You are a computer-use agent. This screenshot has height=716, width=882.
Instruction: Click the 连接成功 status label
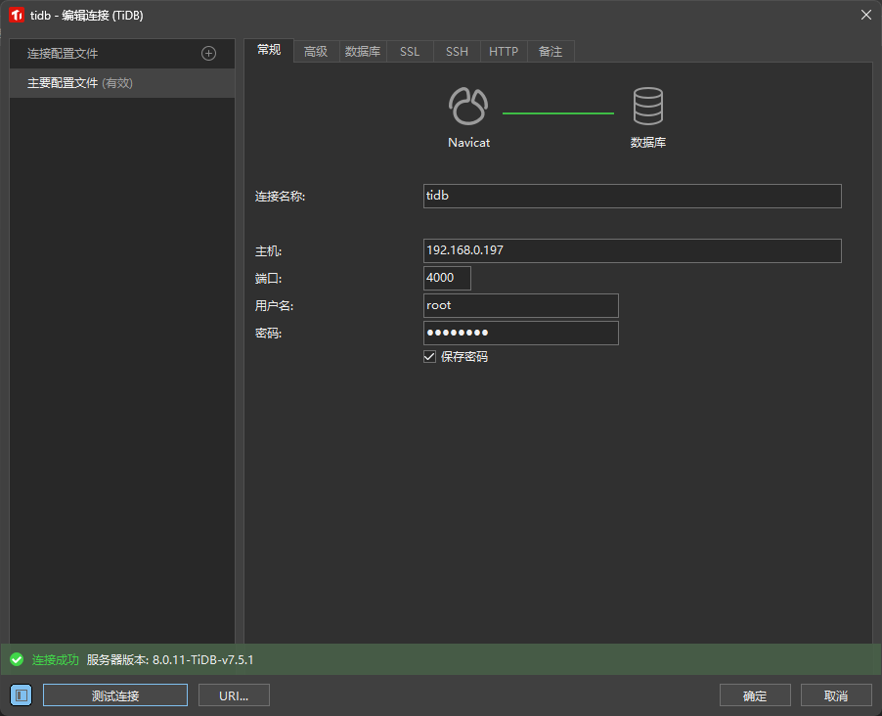pos(55,659)
